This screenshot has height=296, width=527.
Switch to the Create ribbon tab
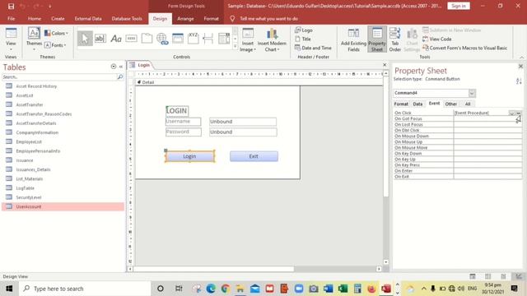click(58, 19)
